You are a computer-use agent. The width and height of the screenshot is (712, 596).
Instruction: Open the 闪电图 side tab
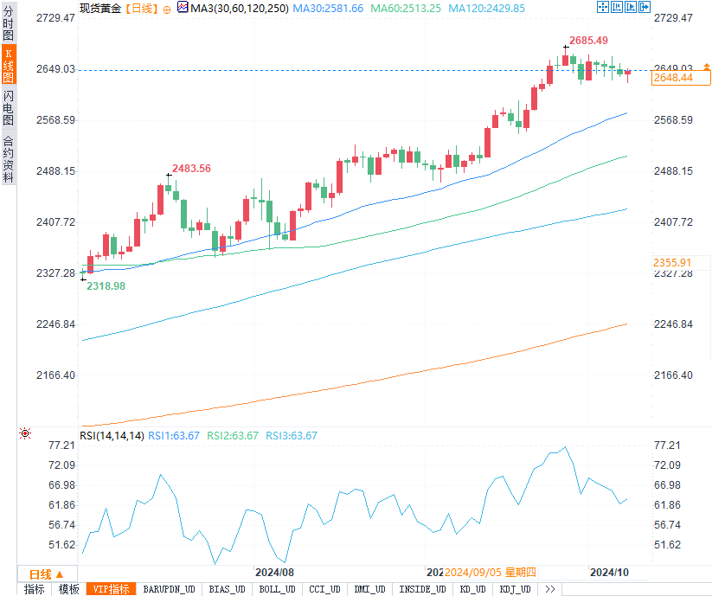(x=8, y=108)
